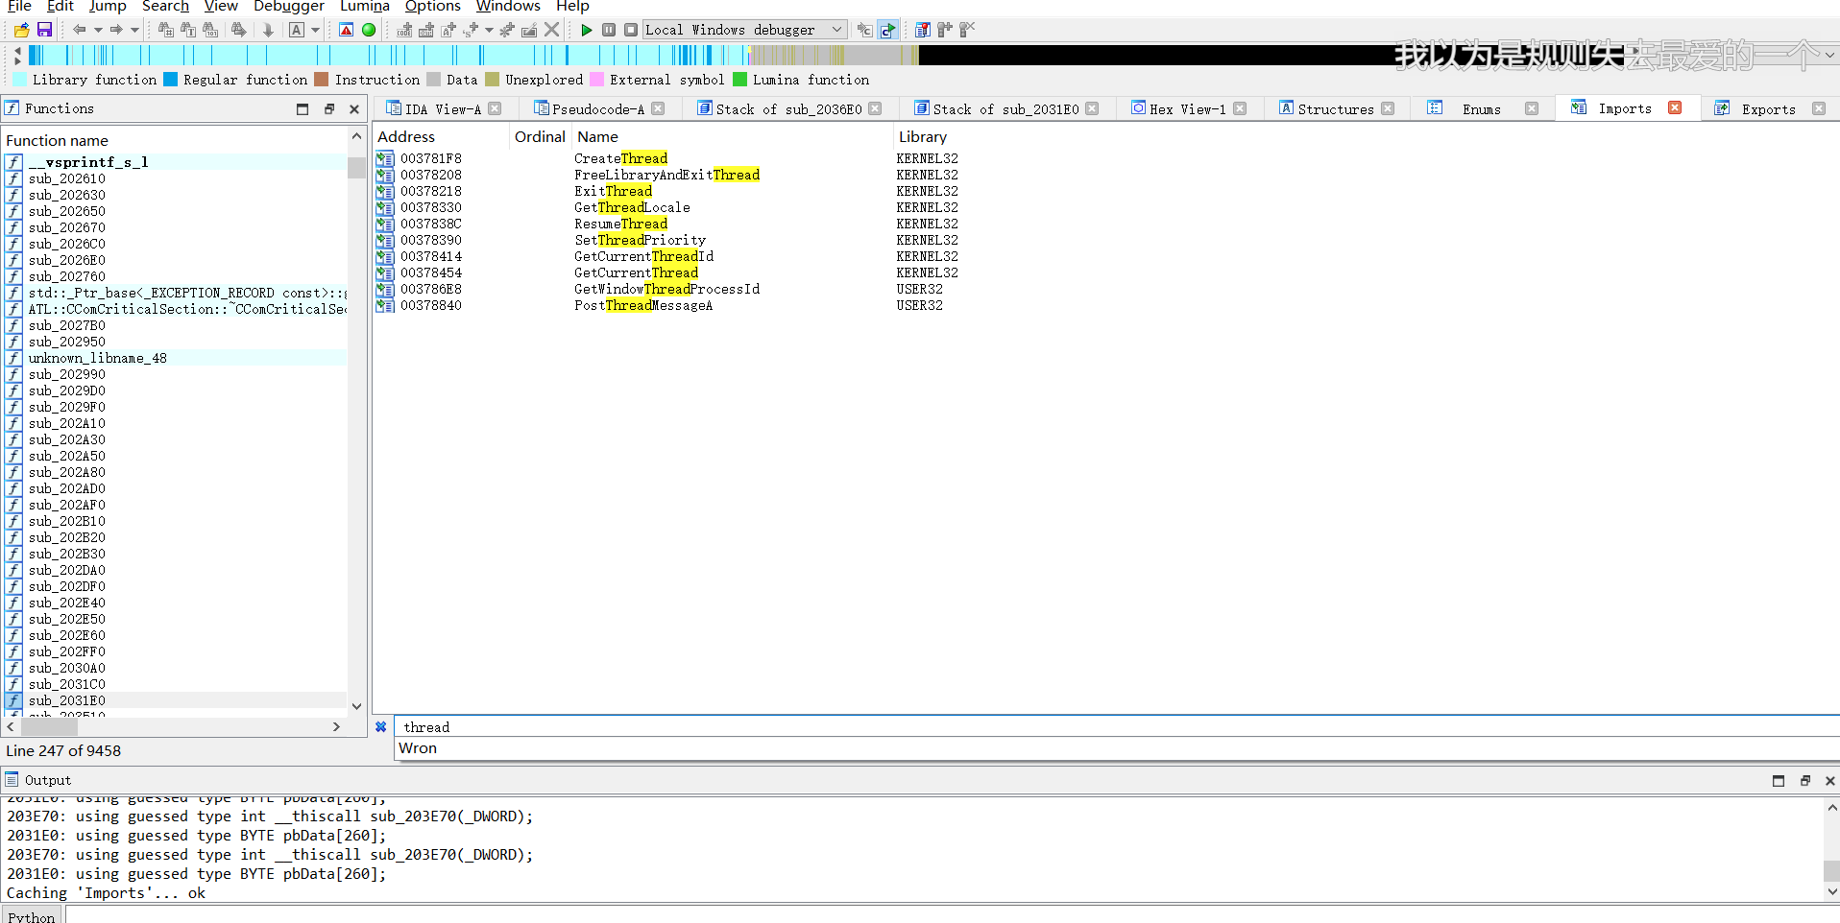The height and width of the screenshot is (923, 1840).
Task: Open the dropdown arrow before the star icon
Action: 489,30
